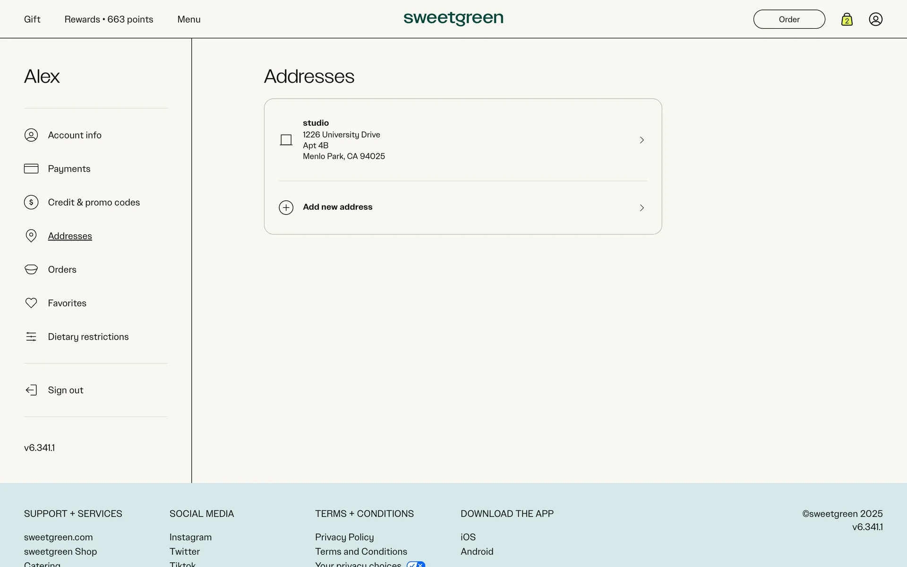The height and width of the screenshot is (567, 907).
Task: Open the Gift navigation item
Action: (32, 19)
